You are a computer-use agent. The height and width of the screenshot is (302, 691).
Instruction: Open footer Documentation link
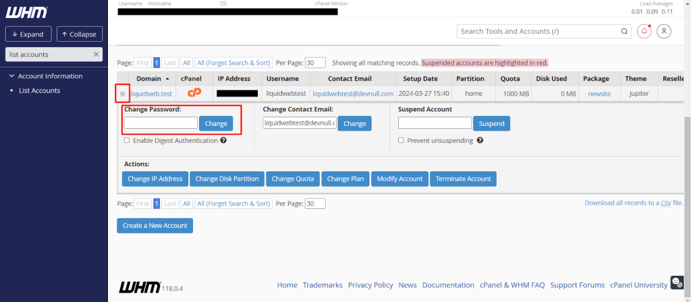448,285
